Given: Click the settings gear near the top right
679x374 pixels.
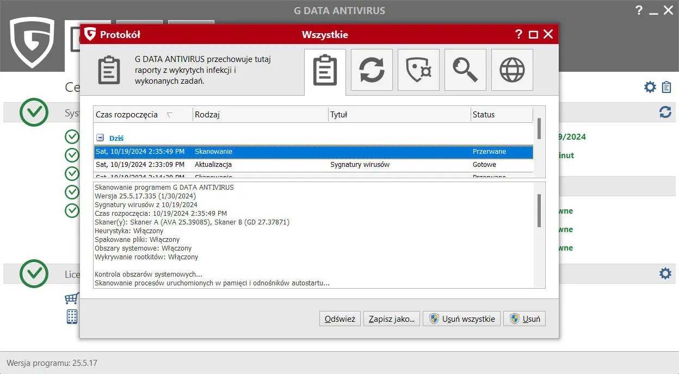Looking at the screenshot, I should click(650, 87).
